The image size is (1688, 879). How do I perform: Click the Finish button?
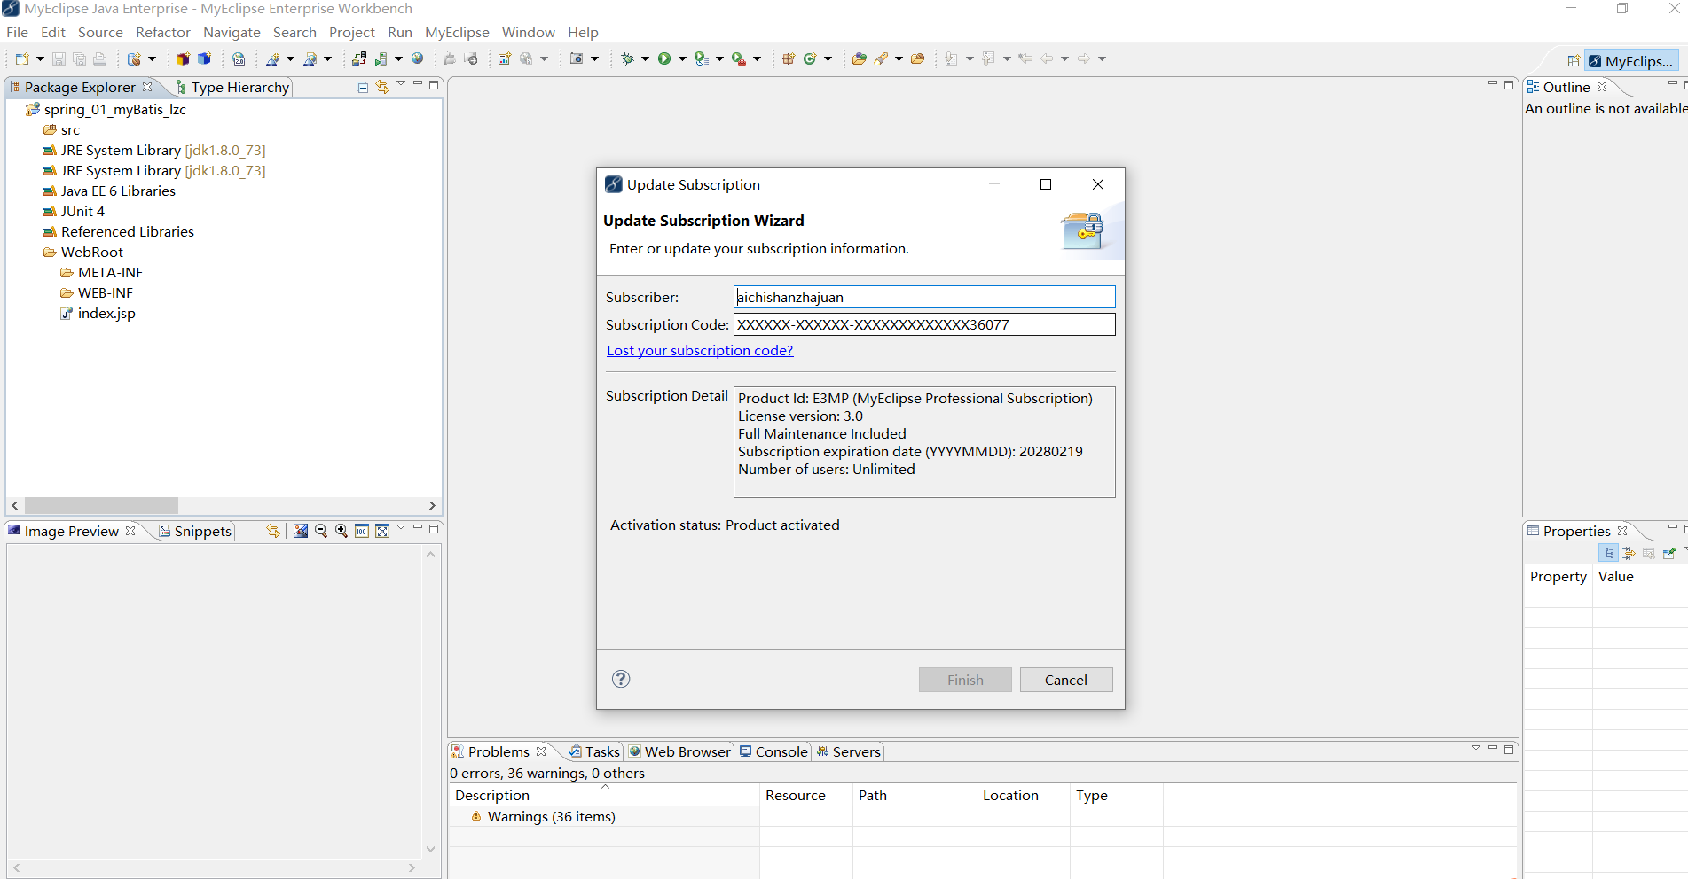[965, 680]
